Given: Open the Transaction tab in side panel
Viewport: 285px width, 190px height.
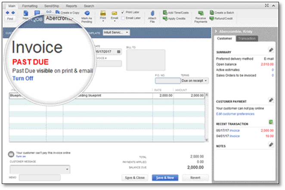Looking at the screenshot, I should [247, 38].
